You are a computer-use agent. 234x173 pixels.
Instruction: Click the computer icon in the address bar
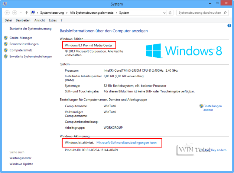33,13
